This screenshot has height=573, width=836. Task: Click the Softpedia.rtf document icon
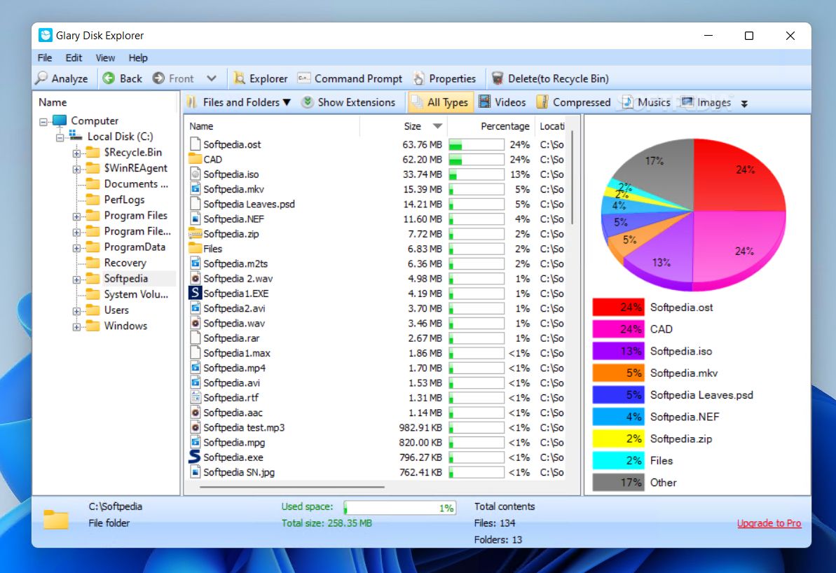(195, 397)
